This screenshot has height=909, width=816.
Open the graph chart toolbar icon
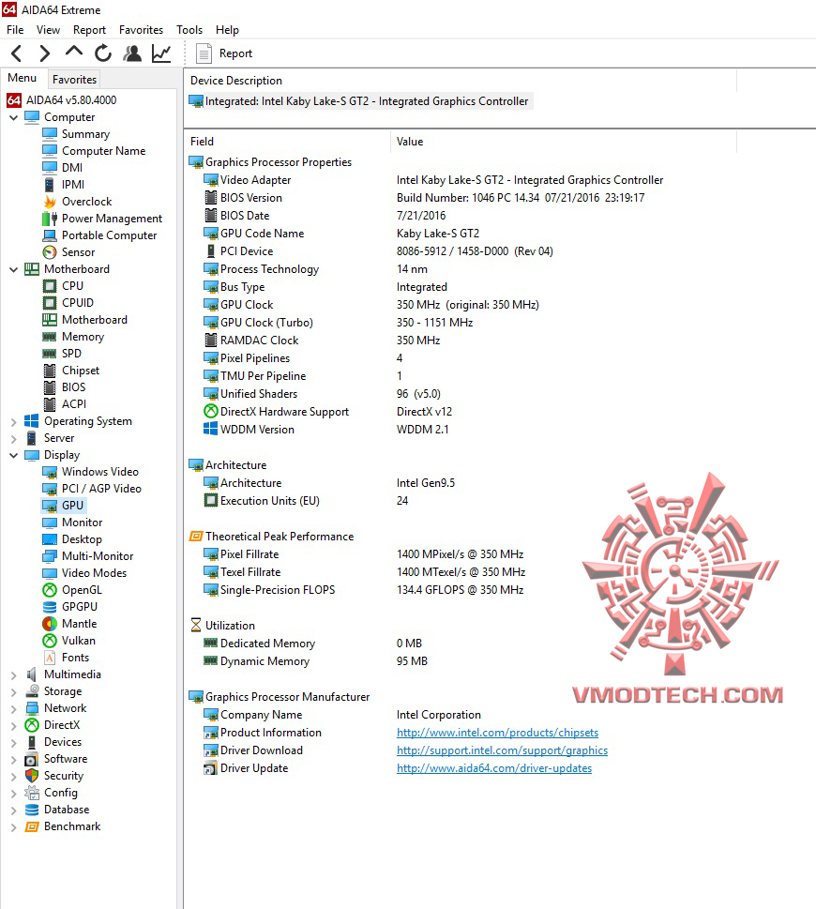[161, 53]
